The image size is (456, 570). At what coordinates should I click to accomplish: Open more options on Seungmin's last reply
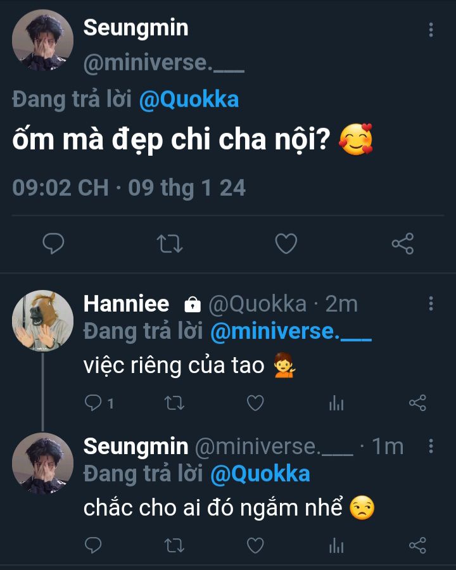click(x=431, y=446)
